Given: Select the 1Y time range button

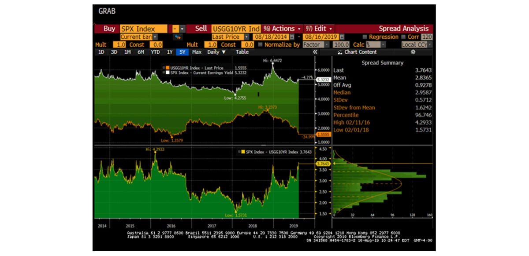Looking at the screenshot, I should click(x=169, y=52).
